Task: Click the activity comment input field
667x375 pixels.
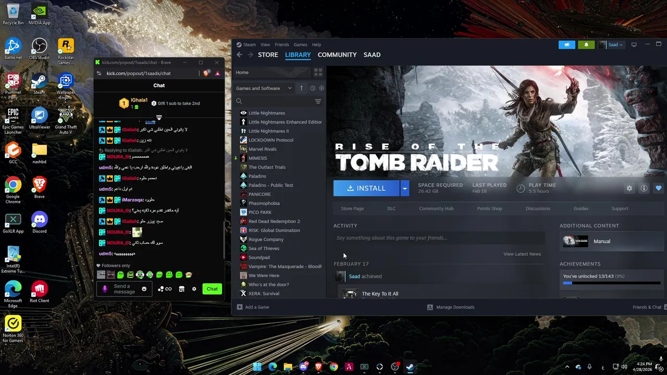Action: coord(439,238)
